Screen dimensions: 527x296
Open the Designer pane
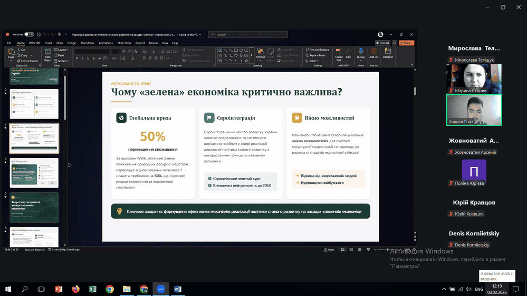click(388, 52)
